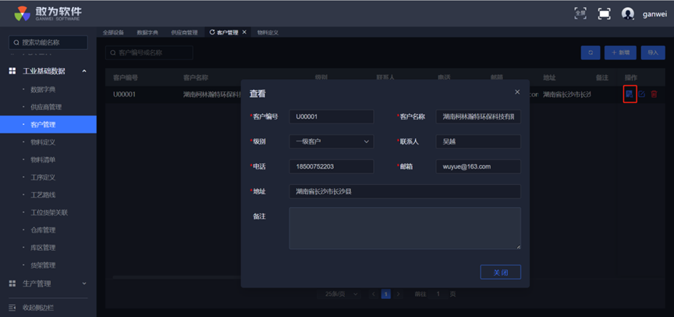Collapse the 工业基础数据 menu chevron

tap(84, 71)
